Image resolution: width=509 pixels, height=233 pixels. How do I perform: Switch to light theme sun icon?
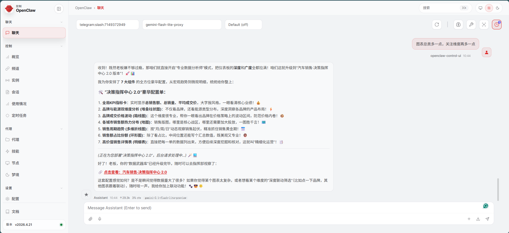489,8
